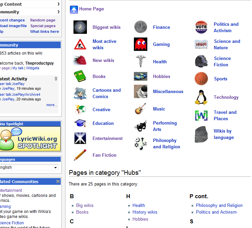The width and height of the screenshot is (252, 228).
Task: Click the strawberry icon beside New wikis
Action: [x=80, y=60]
